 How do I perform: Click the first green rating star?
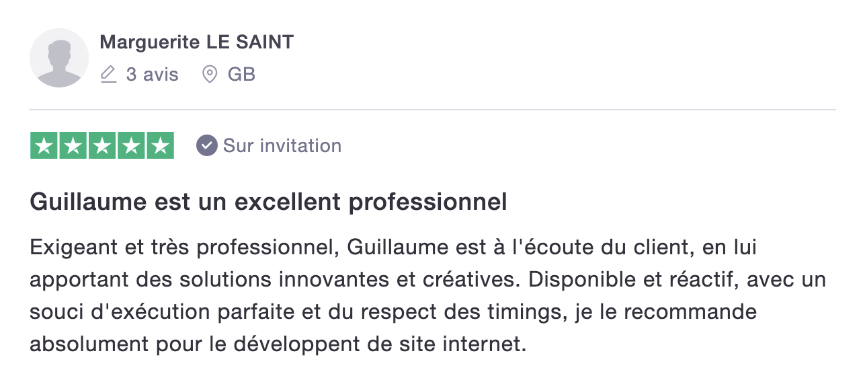(44, 146)
